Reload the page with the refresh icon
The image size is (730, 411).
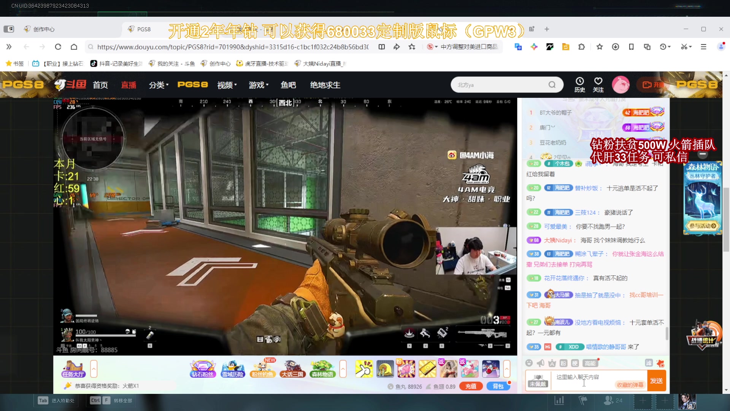click(x=58, y=47)
